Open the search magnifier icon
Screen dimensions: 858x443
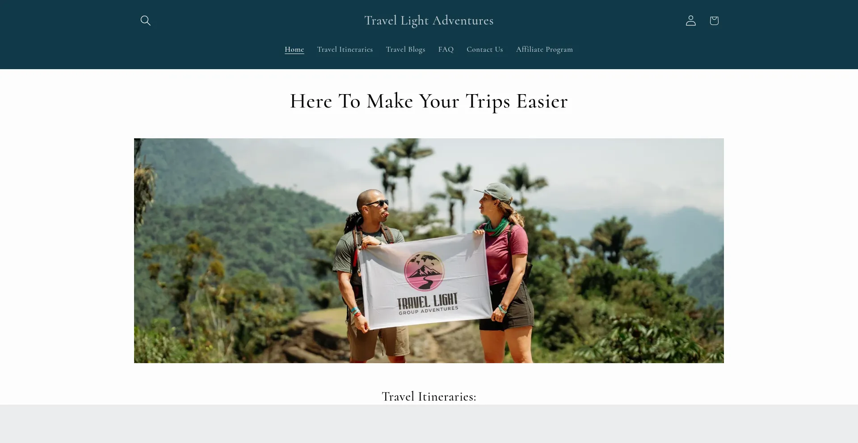(x=145, y=21)
